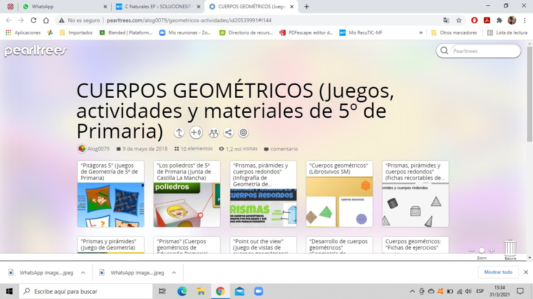Expand the hidden bookmarks overflow chevron
533x299 pixels.
(421, 32)
